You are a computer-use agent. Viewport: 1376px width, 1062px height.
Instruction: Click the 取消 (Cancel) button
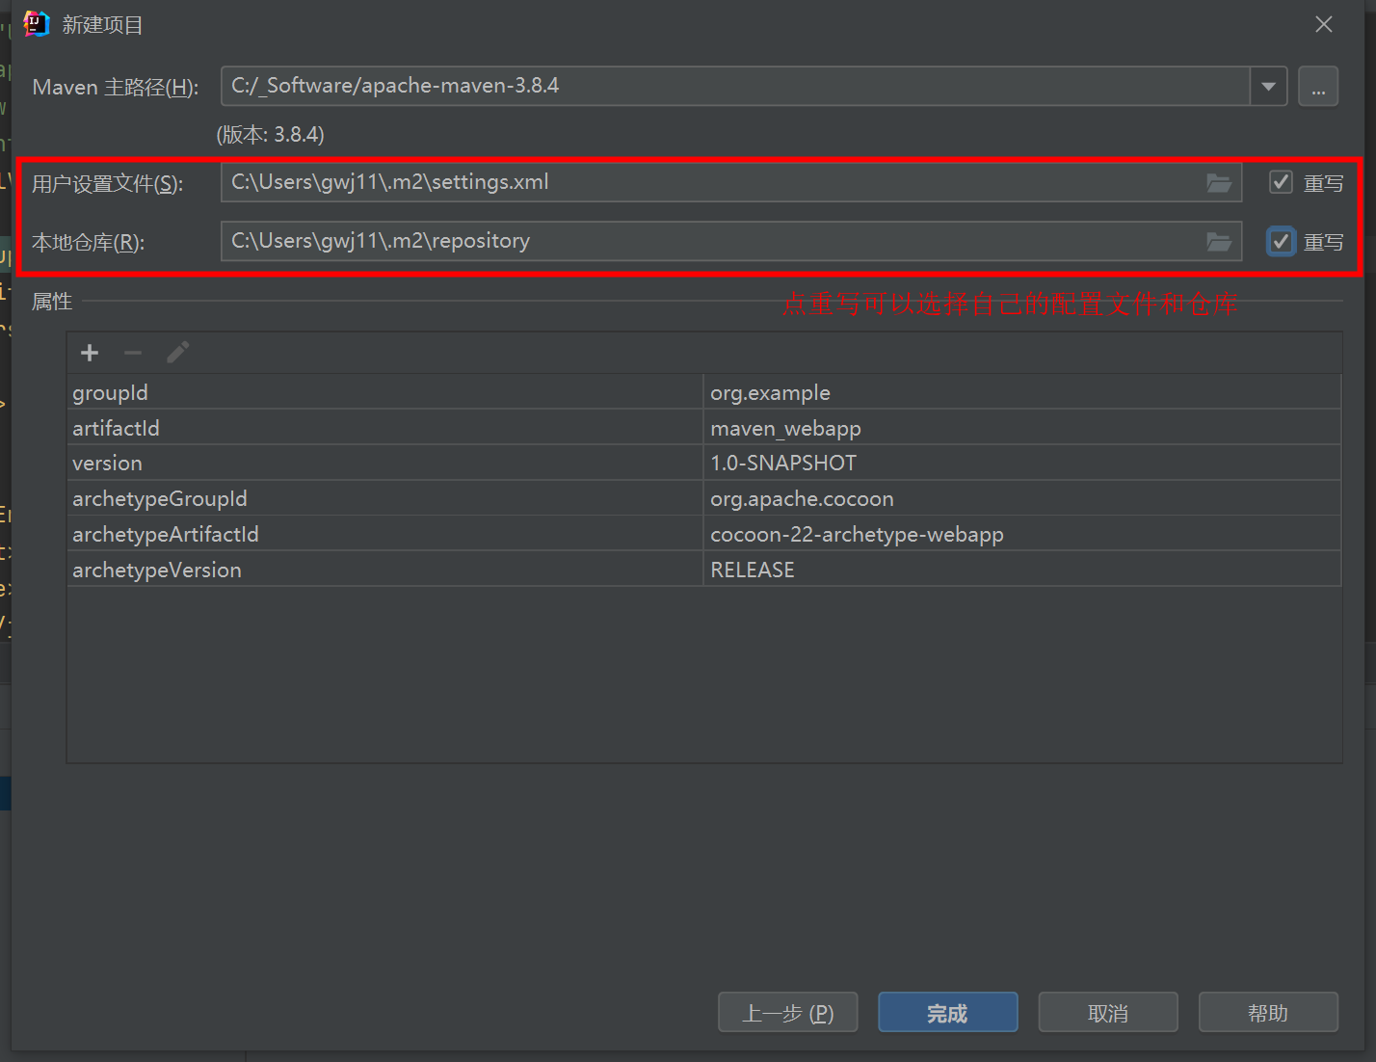click(x=1108, y=1012)
